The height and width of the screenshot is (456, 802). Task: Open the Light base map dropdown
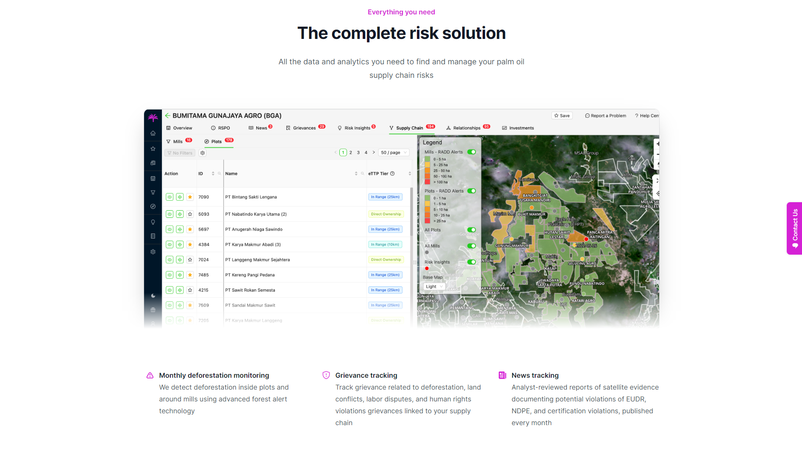point(434,286)
